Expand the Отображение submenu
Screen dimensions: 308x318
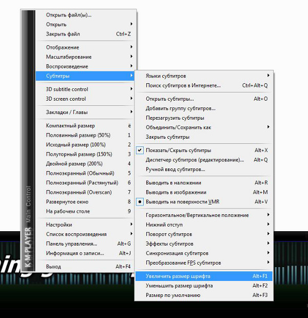coord(85,47)
